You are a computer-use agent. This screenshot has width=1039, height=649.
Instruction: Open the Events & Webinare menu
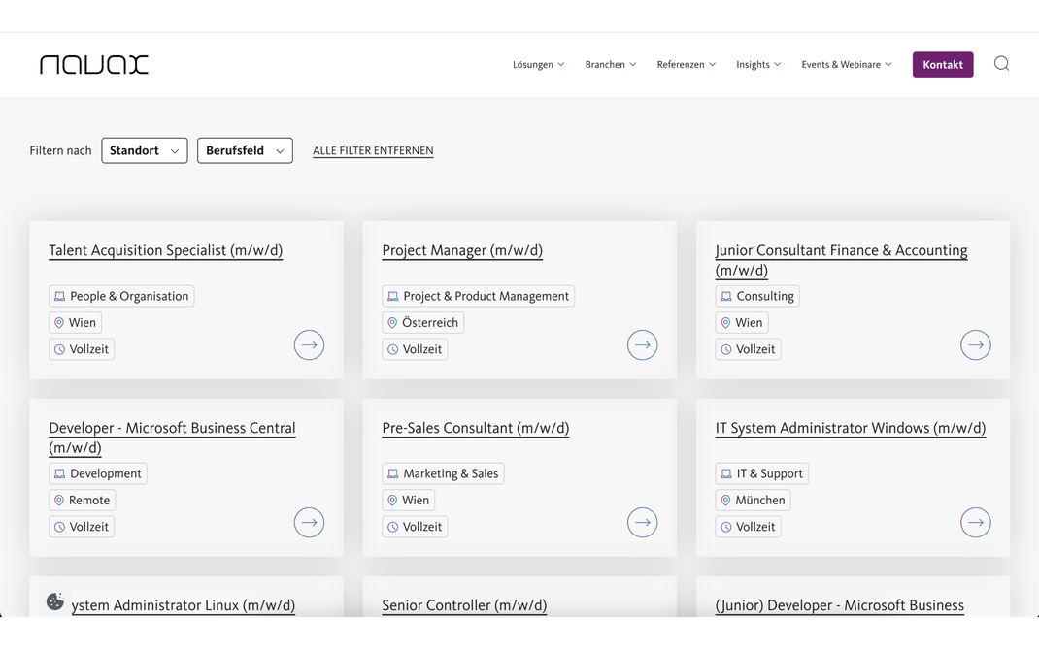click(846, 65)
